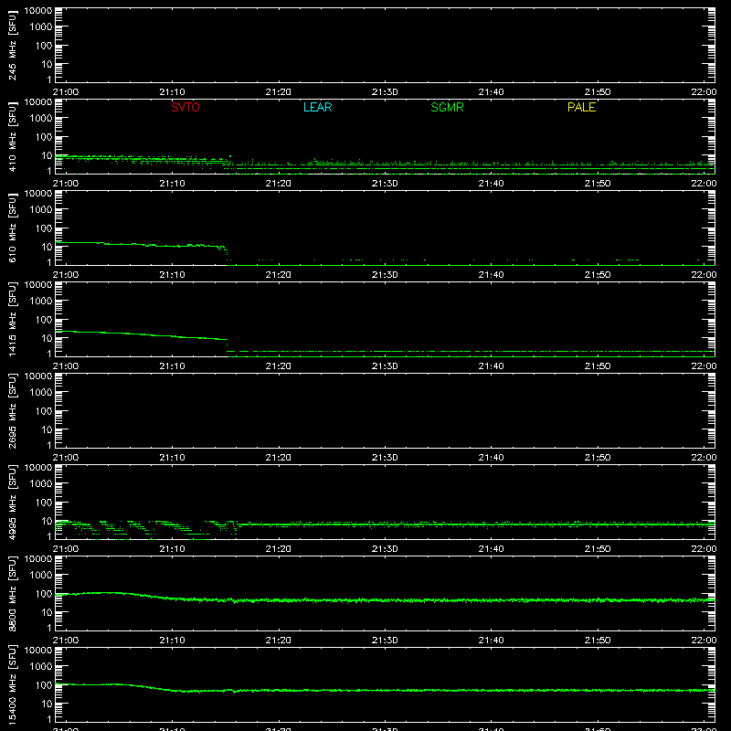Click 21:40 tick label under 4995 MHz panel

491,549
